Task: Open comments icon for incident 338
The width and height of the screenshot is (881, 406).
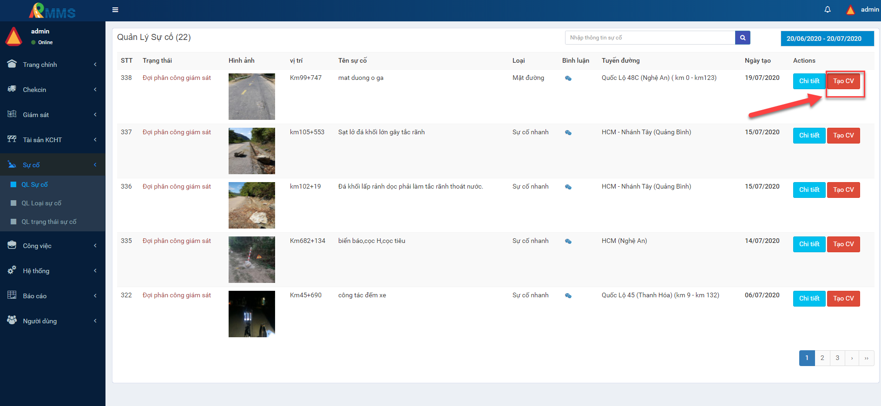Action: pos(568,79)
